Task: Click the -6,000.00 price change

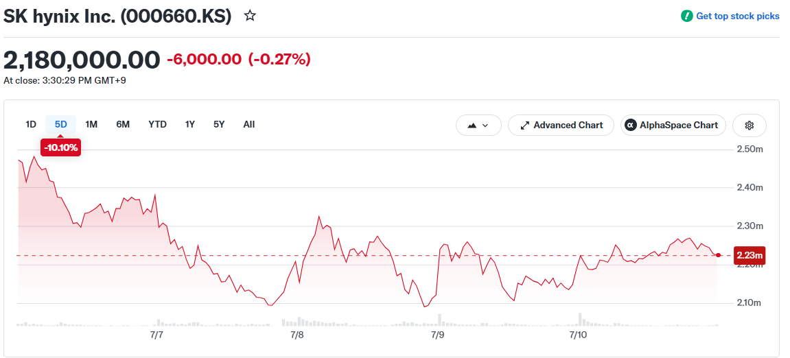Action: click(x=204, y=60)
